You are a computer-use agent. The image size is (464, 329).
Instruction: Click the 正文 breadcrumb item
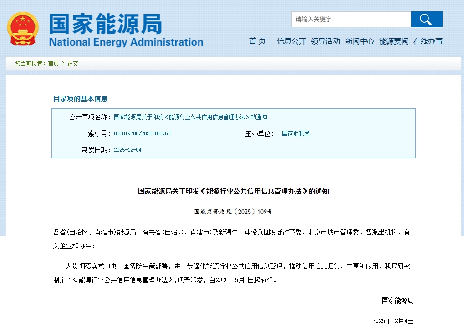pos(73,63)
